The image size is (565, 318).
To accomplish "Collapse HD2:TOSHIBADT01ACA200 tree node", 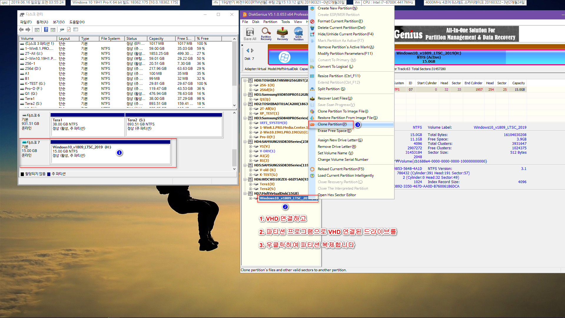I will coord(245,104).
